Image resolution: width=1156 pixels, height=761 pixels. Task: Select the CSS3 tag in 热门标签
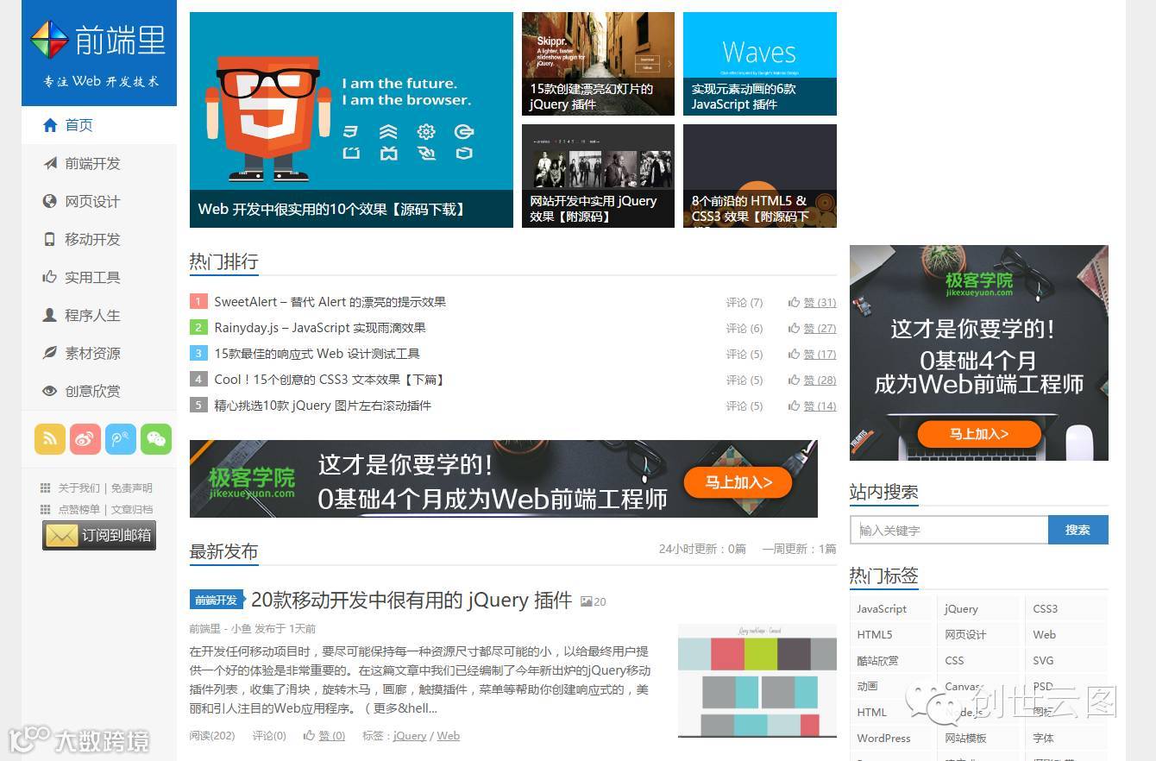[1066, 609]
